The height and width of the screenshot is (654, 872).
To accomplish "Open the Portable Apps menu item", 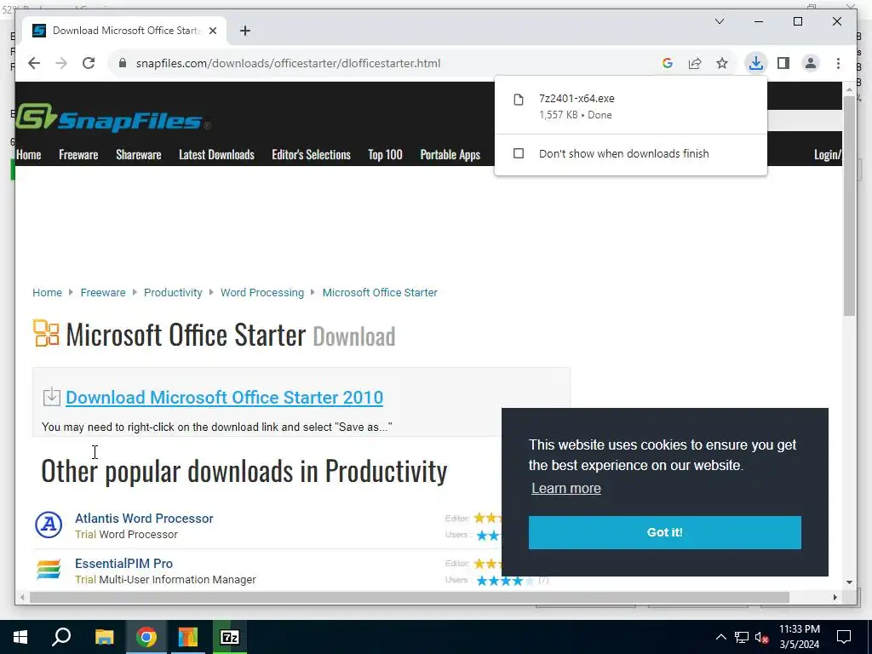I will 450,155.
